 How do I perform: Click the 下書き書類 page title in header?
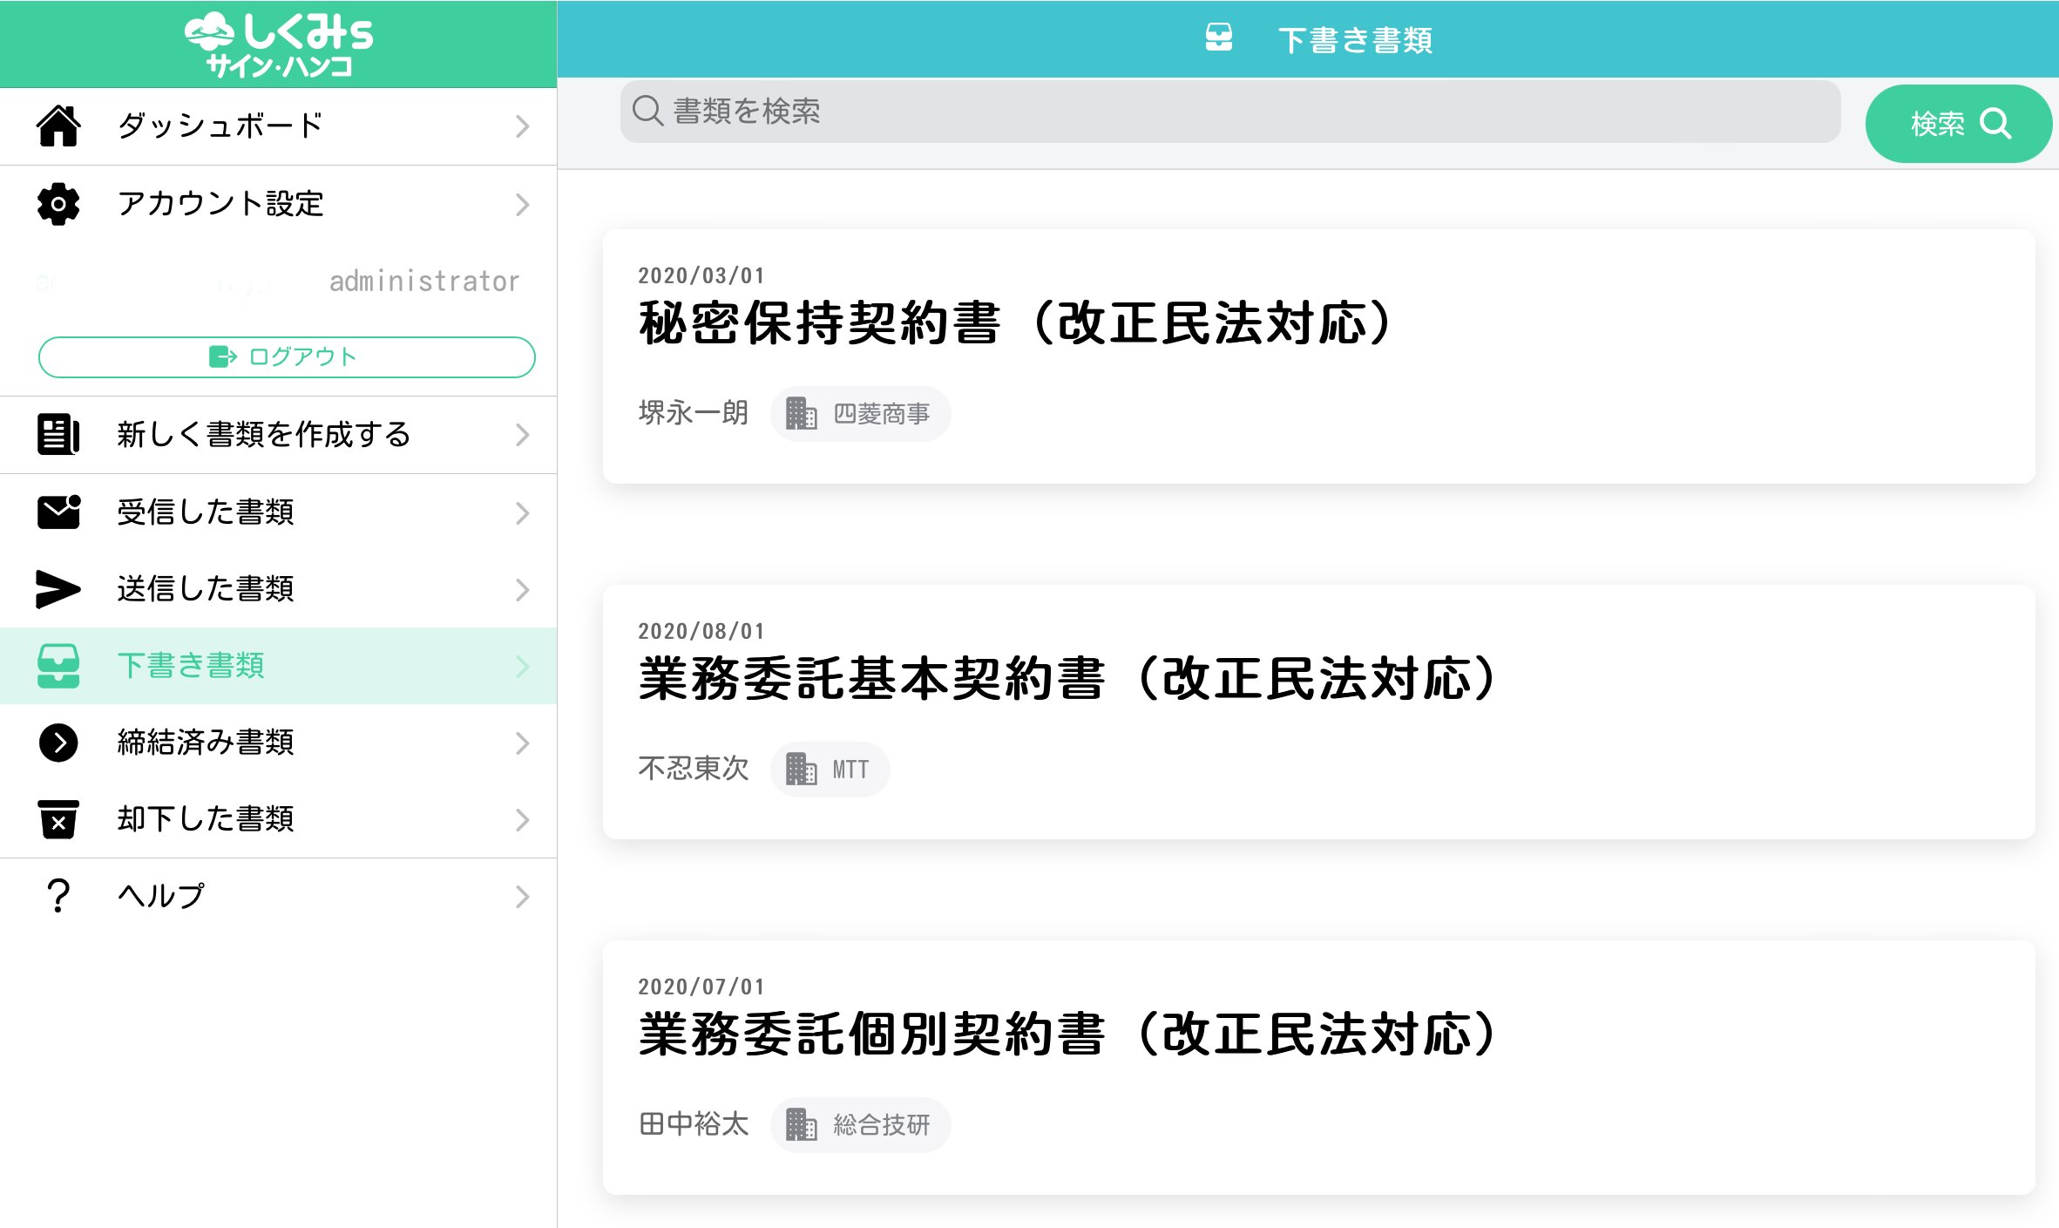(x=1355, y=40)
